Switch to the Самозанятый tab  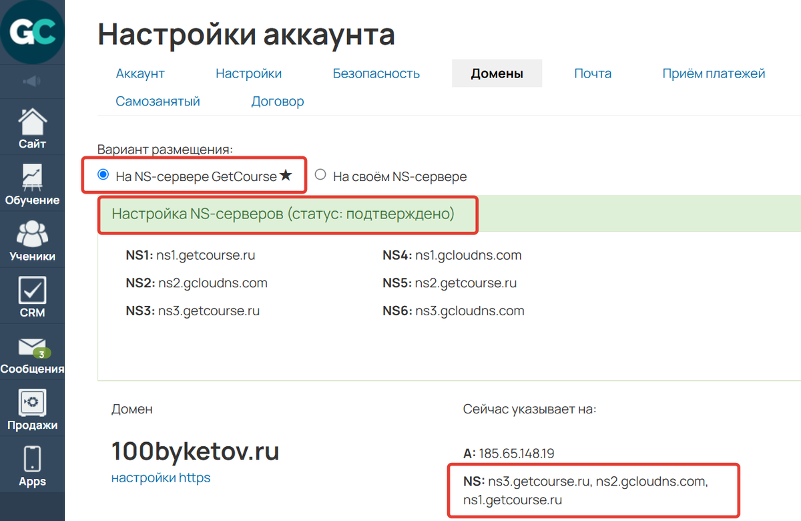[x=158, y=102]
